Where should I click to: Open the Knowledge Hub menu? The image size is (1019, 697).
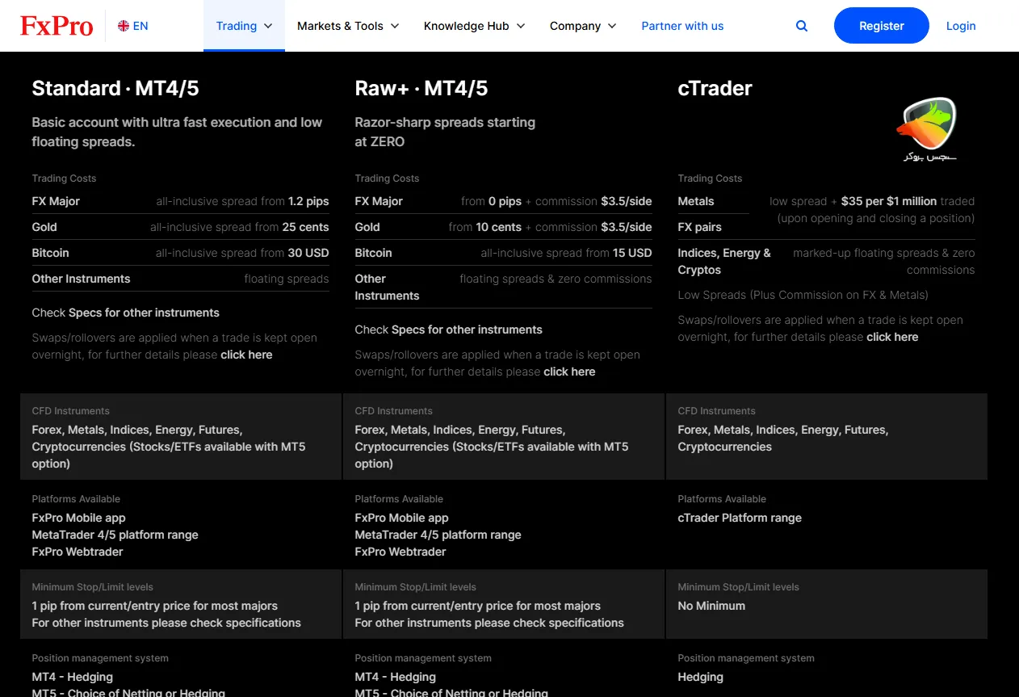pyautogui.click(x=466, y=26)
